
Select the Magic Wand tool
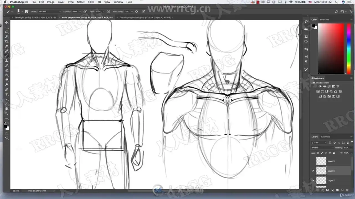[x=6, y=36]
